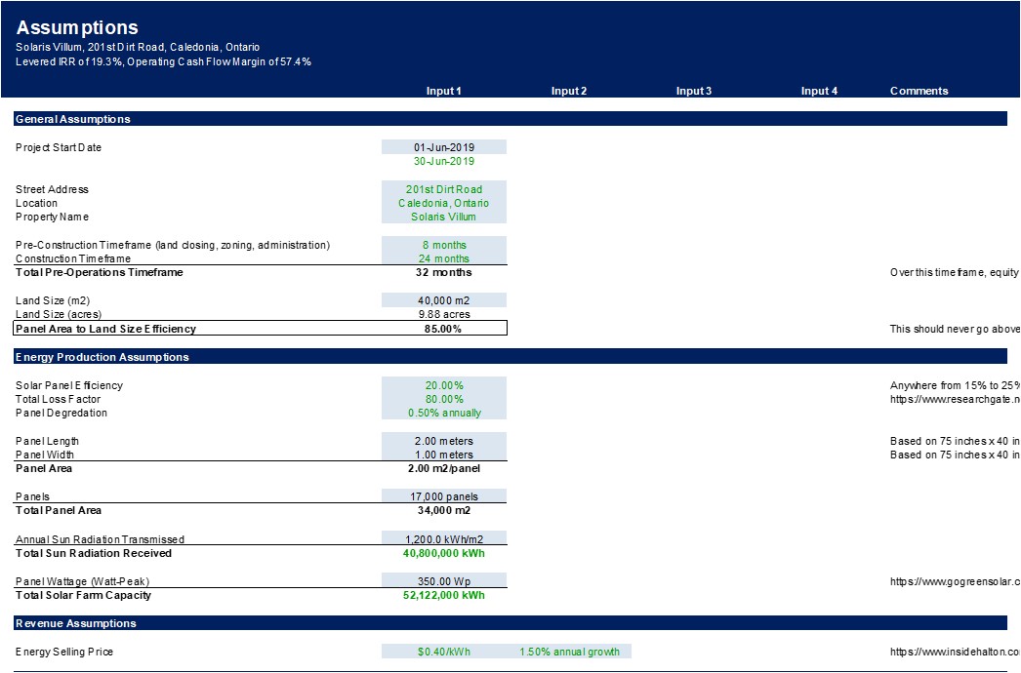Screen dimensions: 1021x673
Task: Click the Panel Length comment 'Based on 75 inches'
Action: [955, 441]
